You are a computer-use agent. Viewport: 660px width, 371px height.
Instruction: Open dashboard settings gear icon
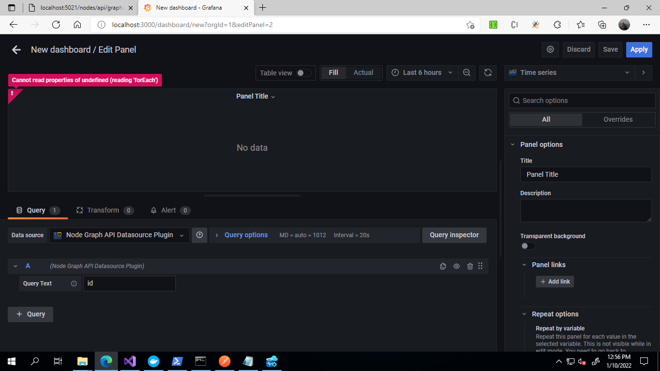click(x=550, y=49)
